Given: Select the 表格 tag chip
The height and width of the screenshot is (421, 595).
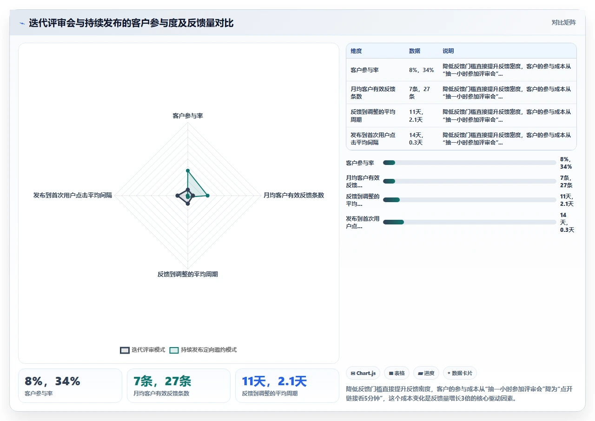Looking at the screenshot, I should 397,373.
